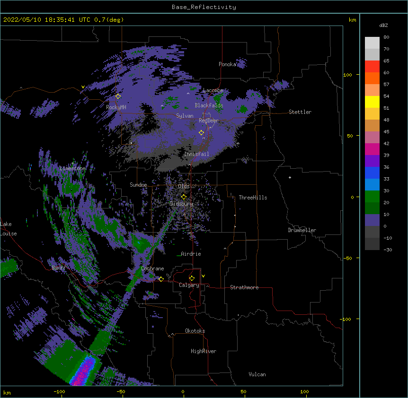This screenshot has height=398, width=408.
Task: Click the yellow V marker right of Calgary diamond
Action: [203, 276]
